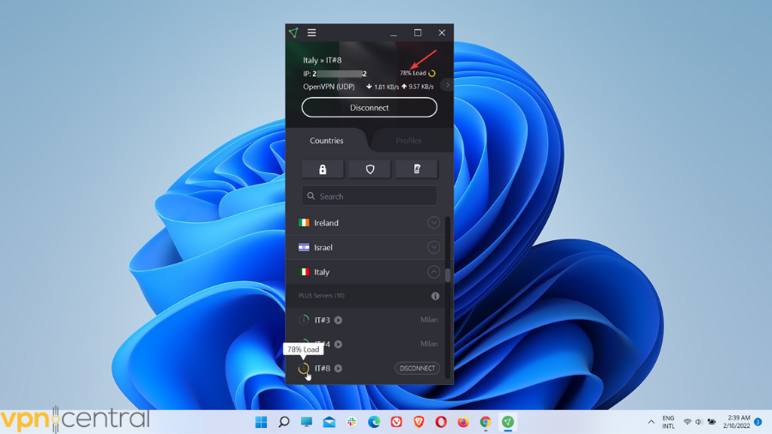
Task: Collapse the Italy server list
Action: click(x=433, y=272)
